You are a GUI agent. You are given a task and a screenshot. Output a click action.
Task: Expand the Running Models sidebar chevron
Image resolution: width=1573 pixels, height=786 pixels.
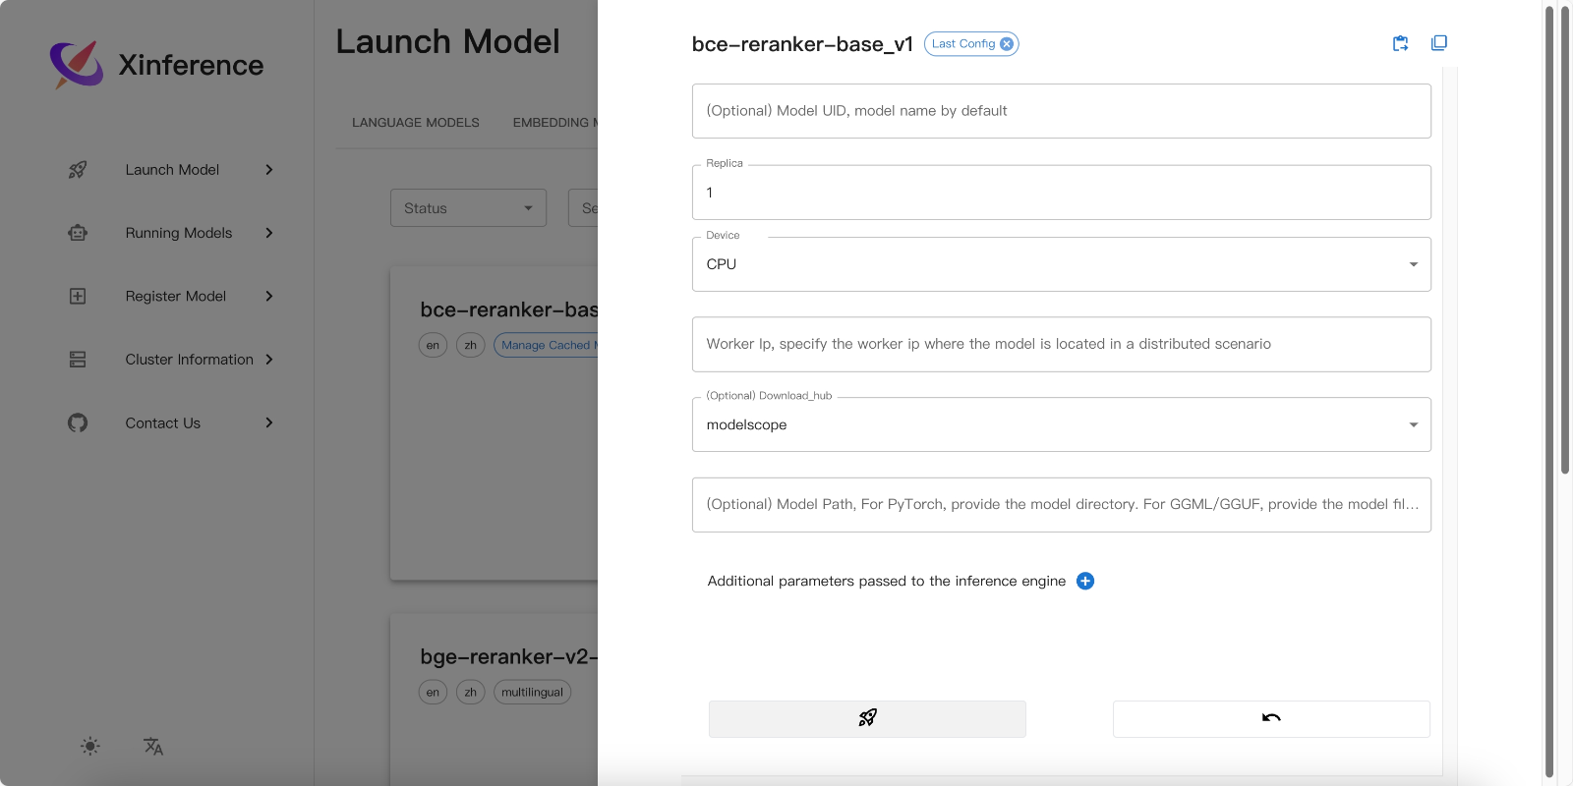268,233
